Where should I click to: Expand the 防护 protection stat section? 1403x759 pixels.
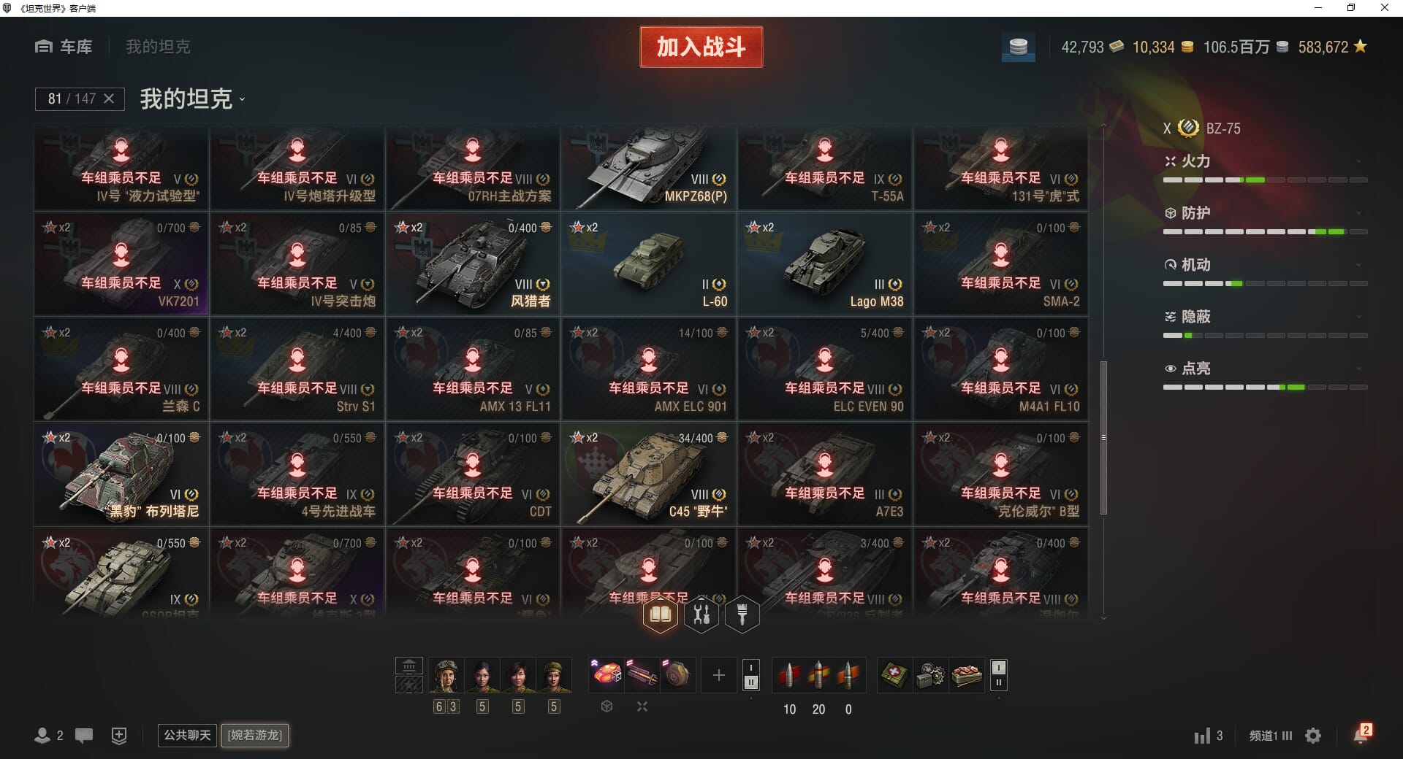[1265, 213]
